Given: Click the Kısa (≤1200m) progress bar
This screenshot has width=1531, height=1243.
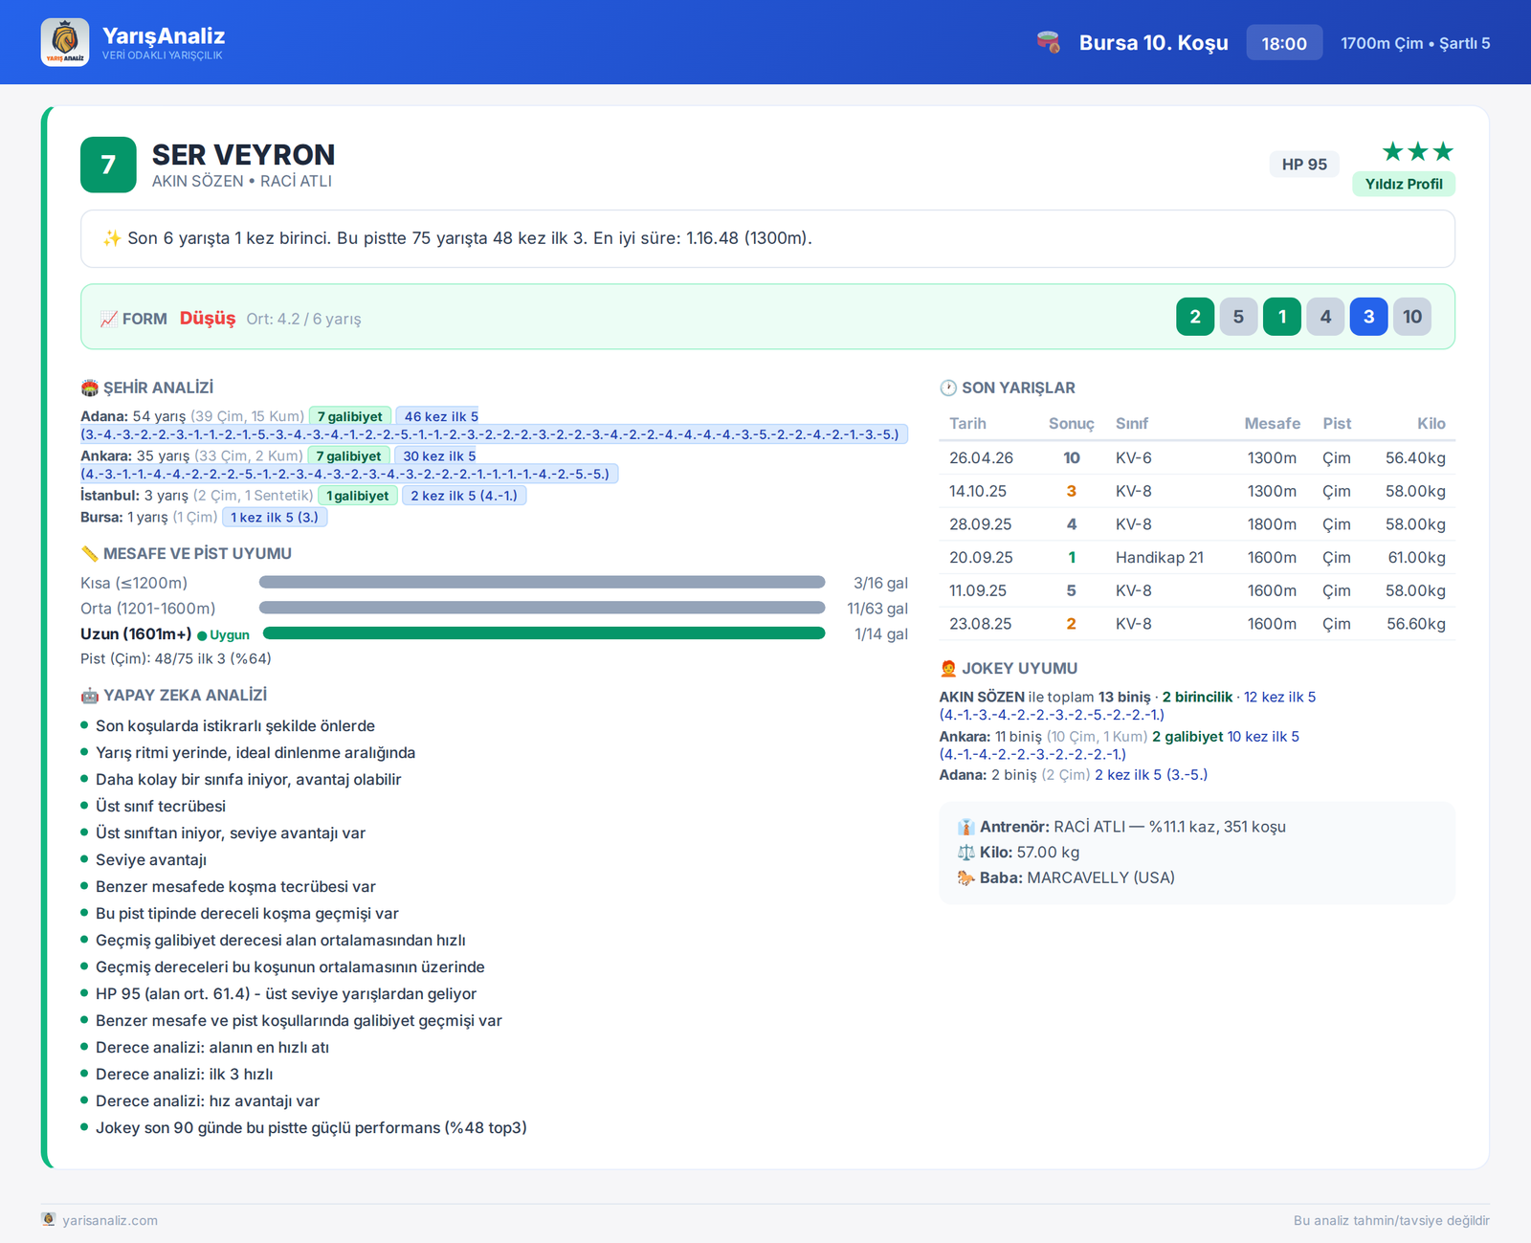Looking at the screenshot, I should coord(542,583).
